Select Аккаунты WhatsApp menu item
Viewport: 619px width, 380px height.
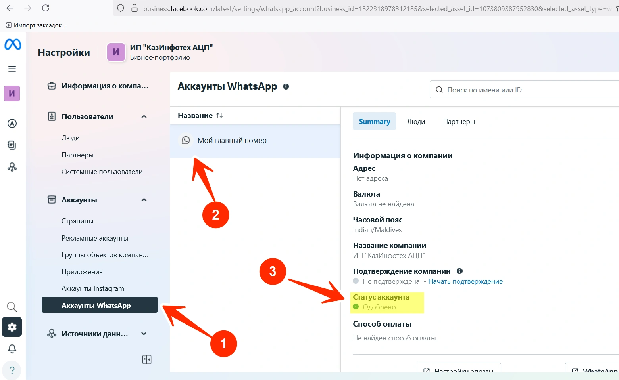coord(100,305)
